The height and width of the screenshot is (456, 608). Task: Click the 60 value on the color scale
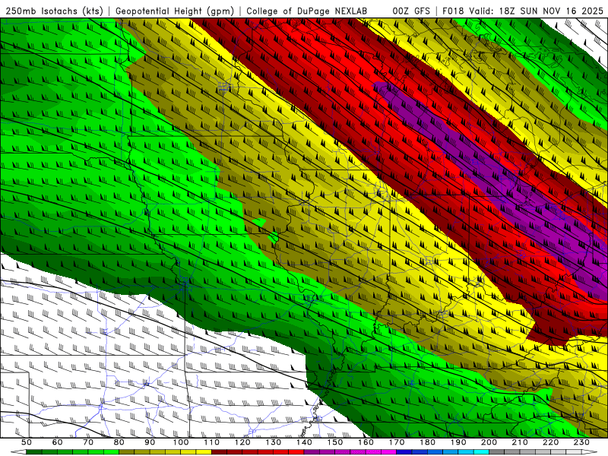tap(57, 442)
